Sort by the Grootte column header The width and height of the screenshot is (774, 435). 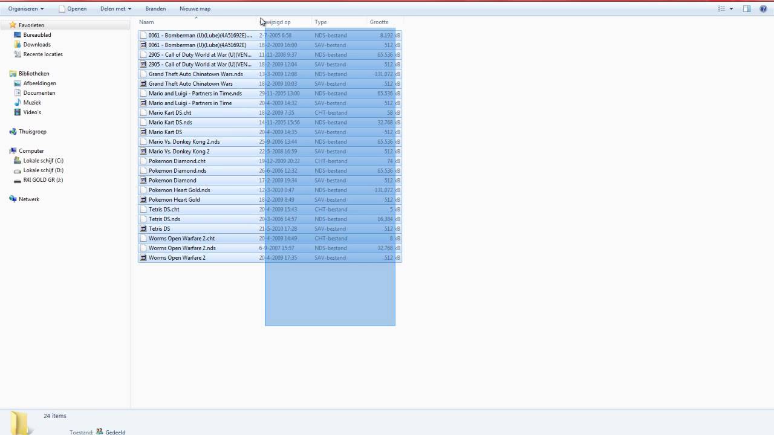pos(379,22)
